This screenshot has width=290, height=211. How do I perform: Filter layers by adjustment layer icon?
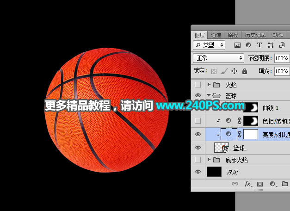(x=248, y=45)
